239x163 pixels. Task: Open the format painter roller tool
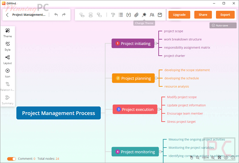pos(113,15)
